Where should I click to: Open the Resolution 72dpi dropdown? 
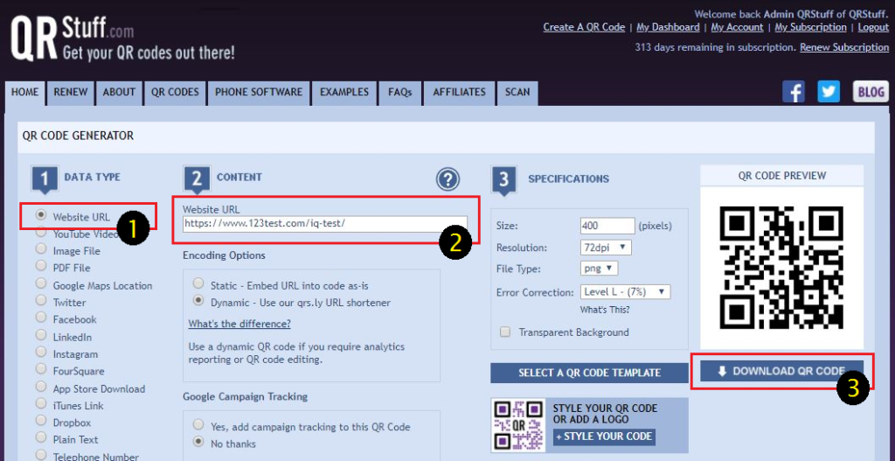point(605,248)
